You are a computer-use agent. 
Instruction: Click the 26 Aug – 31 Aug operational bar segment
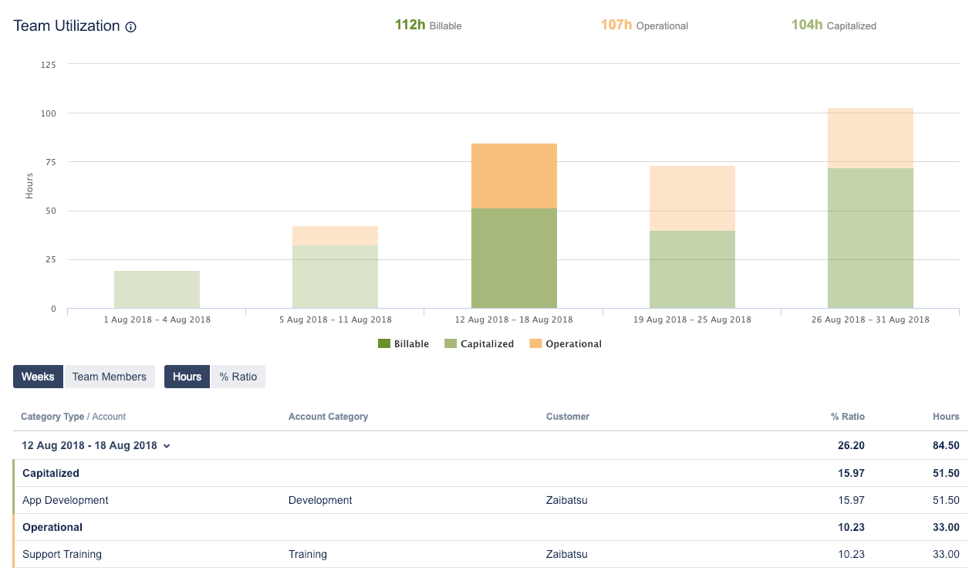click(870, 138)
